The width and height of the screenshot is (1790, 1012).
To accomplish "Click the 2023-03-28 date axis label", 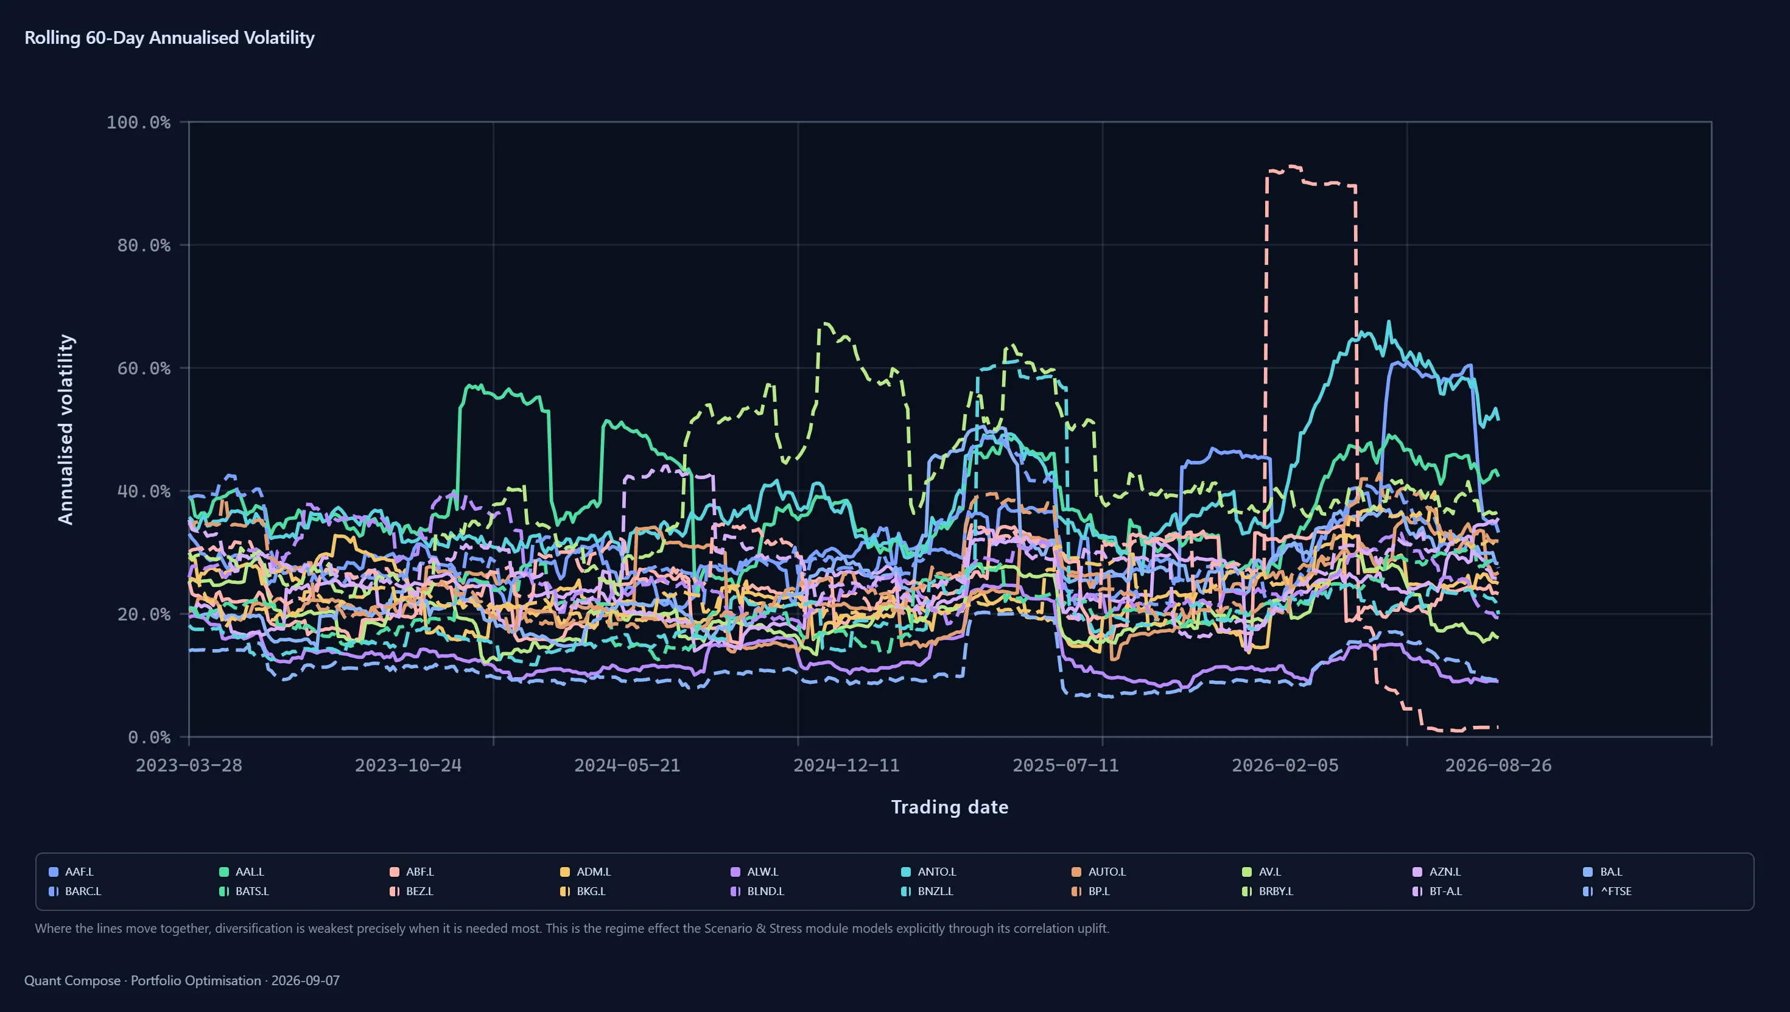I will click(189, 765).
